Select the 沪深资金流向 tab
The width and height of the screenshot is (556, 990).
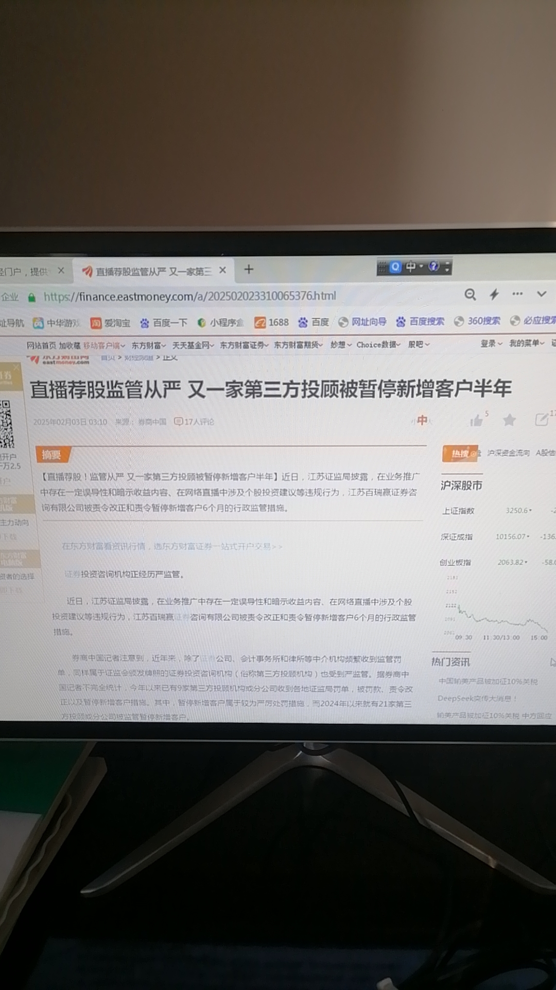508,453
